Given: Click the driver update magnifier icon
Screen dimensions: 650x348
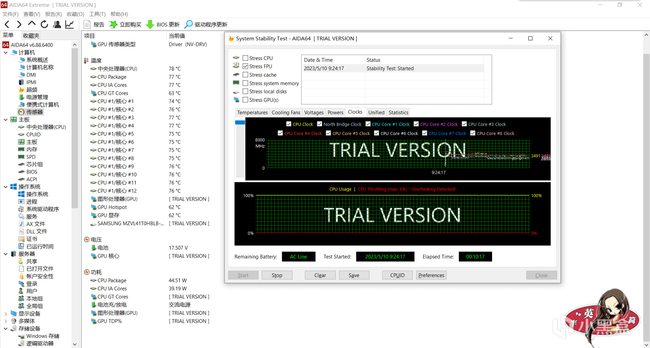Looking at the screenshot, I should point(188,25).
